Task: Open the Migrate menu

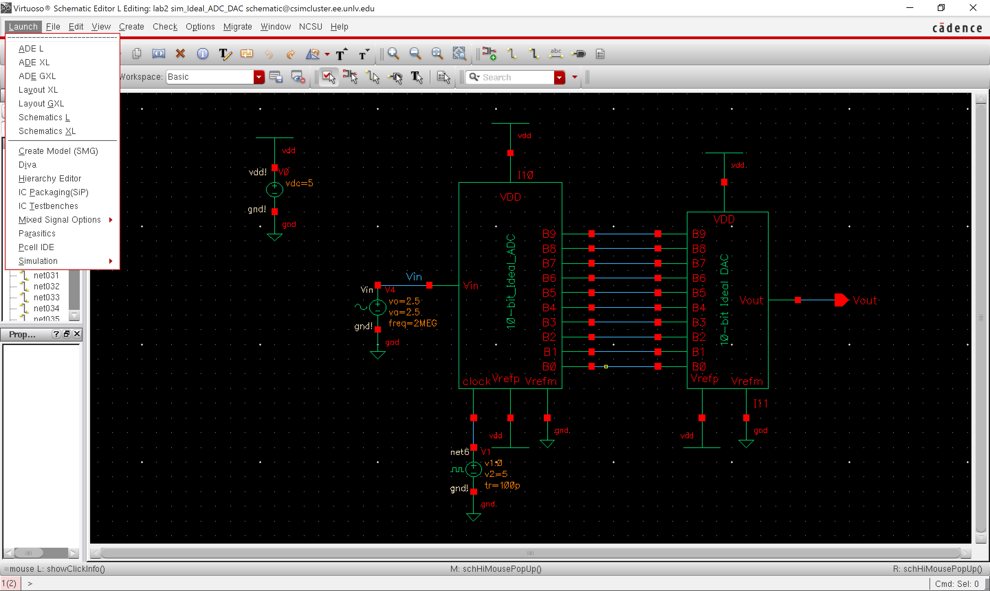Action: pyautogui.click(x=238, y=26)
